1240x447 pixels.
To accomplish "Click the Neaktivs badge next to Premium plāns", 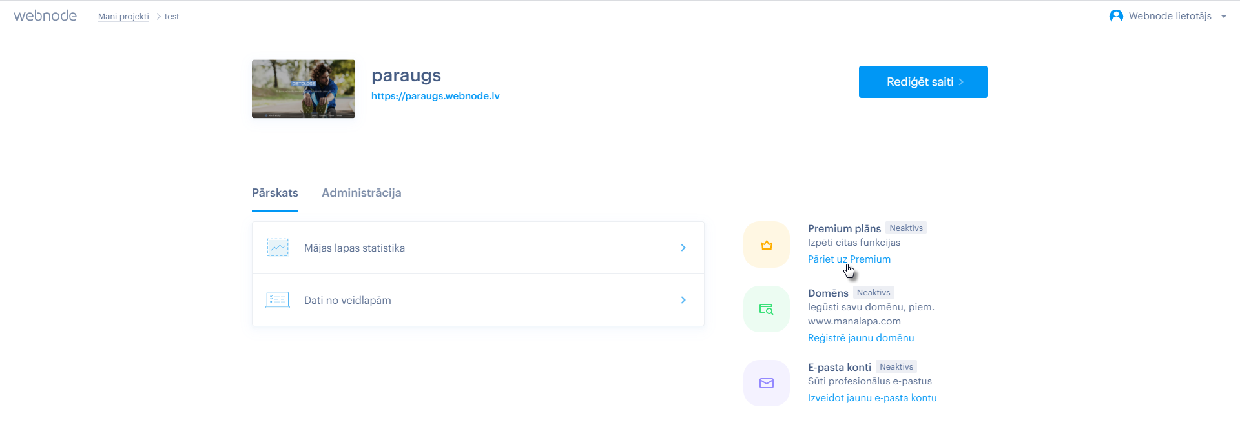I will (x=906, y=228).
